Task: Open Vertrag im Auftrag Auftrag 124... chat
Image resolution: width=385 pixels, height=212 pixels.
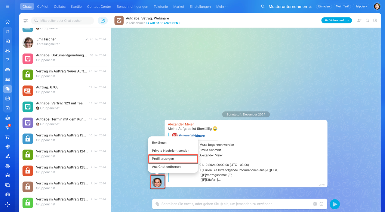Action: click(65, 155)
